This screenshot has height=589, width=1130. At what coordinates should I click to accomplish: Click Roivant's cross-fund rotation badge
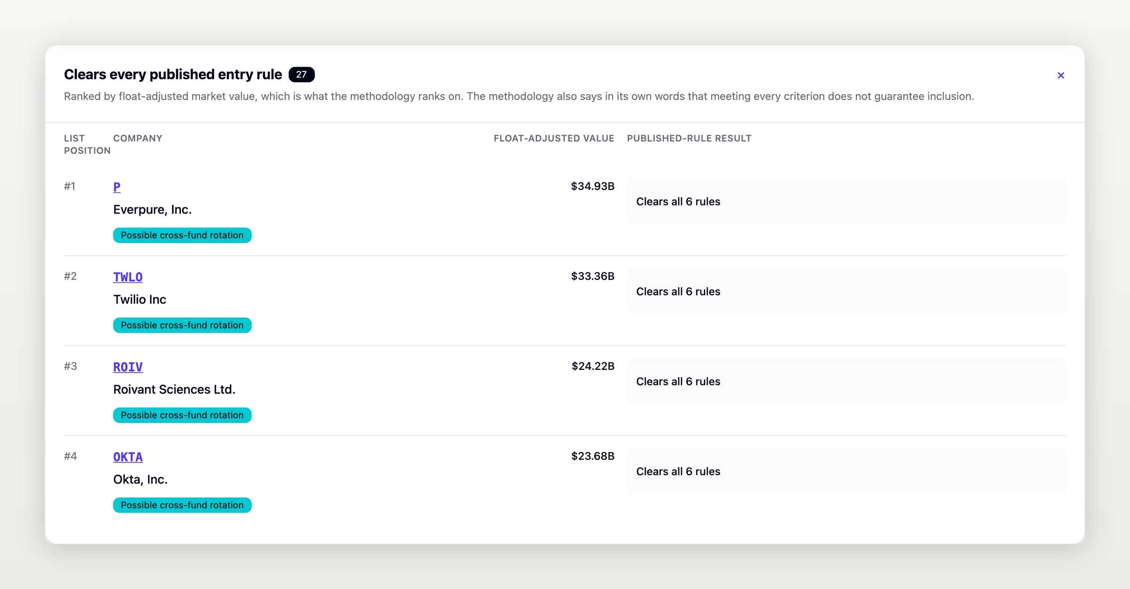pyautogui.click(x=182, y=415)
